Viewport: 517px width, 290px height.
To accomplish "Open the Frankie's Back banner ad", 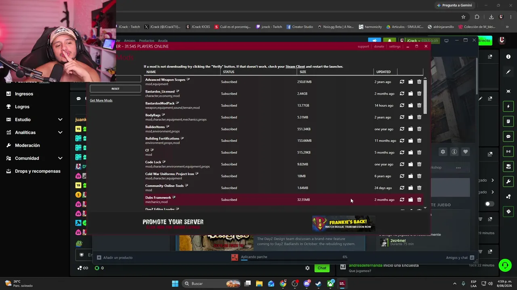I will coord(344,224).
